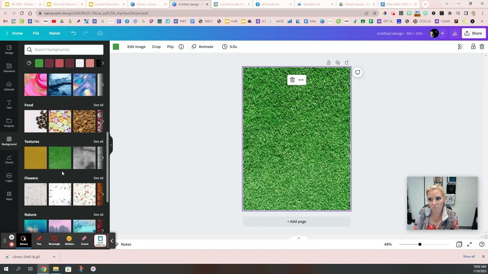Click the Search backgrounds field
Screen dimensions: 488x274
pos(64,49)
